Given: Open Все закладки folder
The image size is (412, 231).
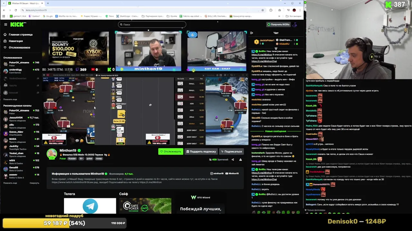Looking at the screenshot, I should [294, 16].
